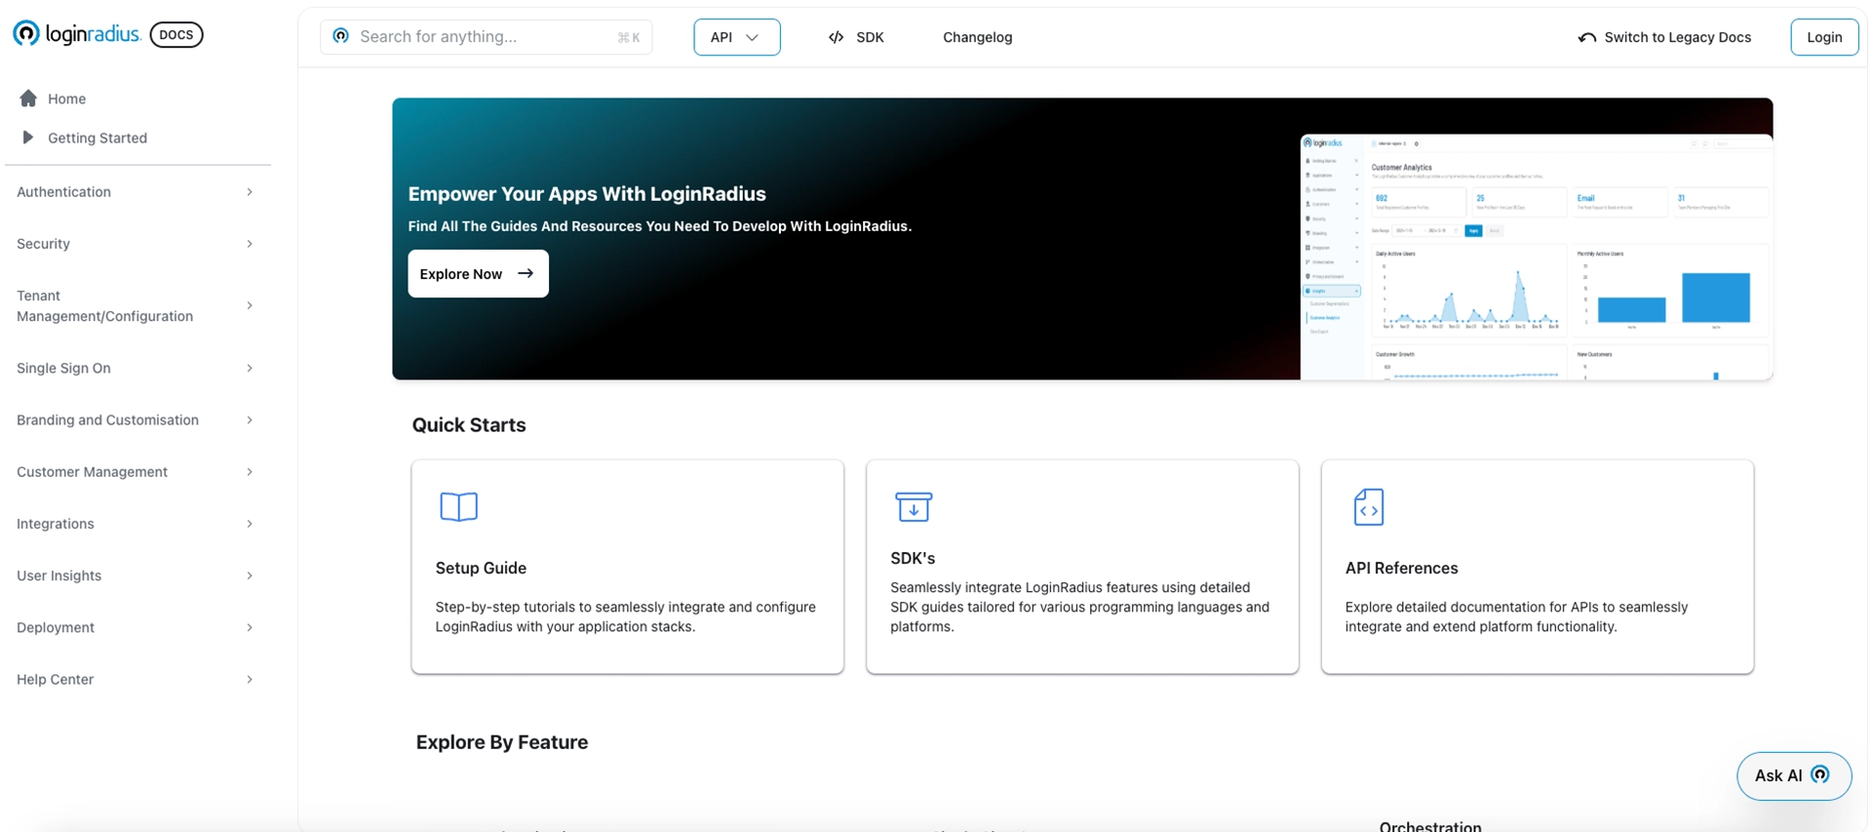Expand the Help Center chevron

[x=250, y=679]
